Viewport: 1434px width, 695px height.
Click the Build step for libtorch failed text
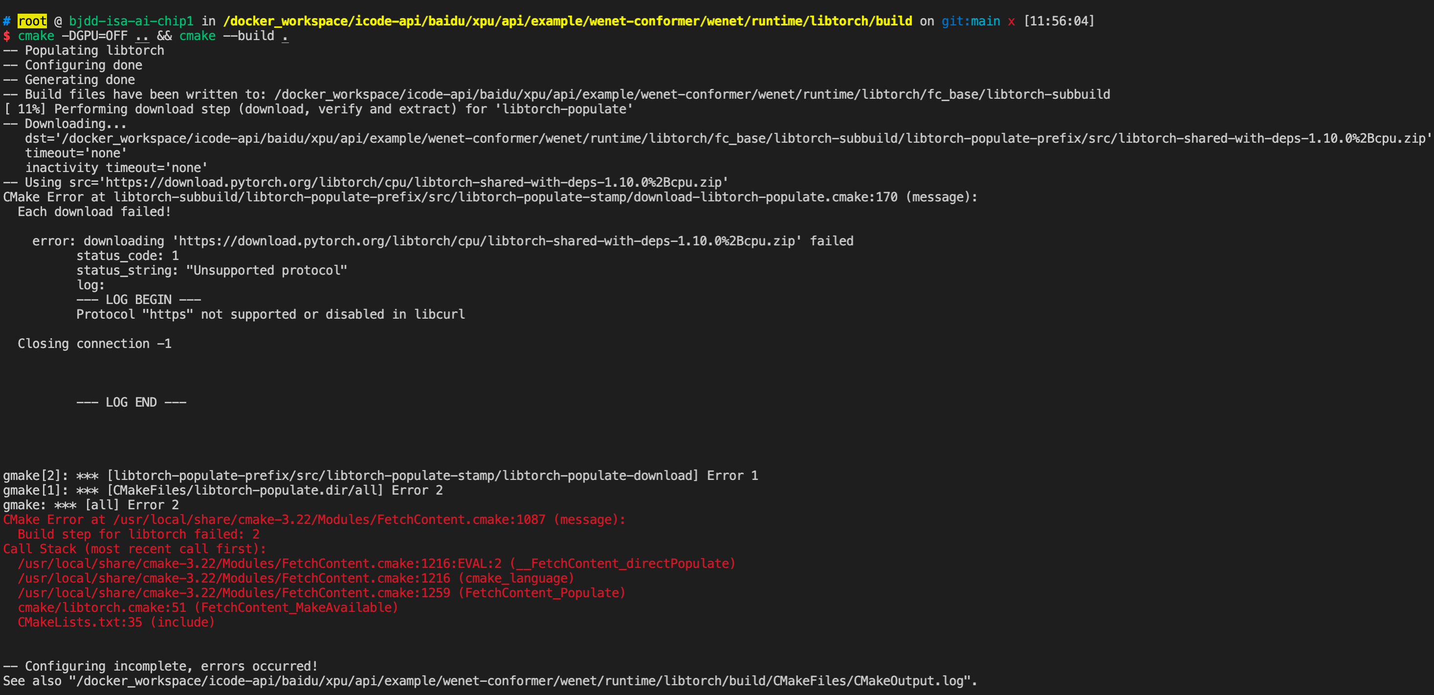(x=138, y=535)
